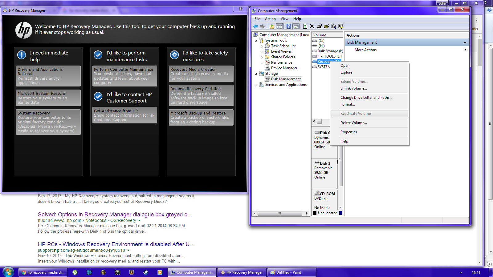Viewport: 493px width, 277px height.
Task: Open Battle.net taskbar icon
Action: [89, 272]
